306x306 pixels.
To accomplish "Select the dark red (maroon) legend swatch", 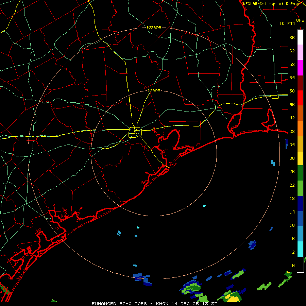I will 300,83.
